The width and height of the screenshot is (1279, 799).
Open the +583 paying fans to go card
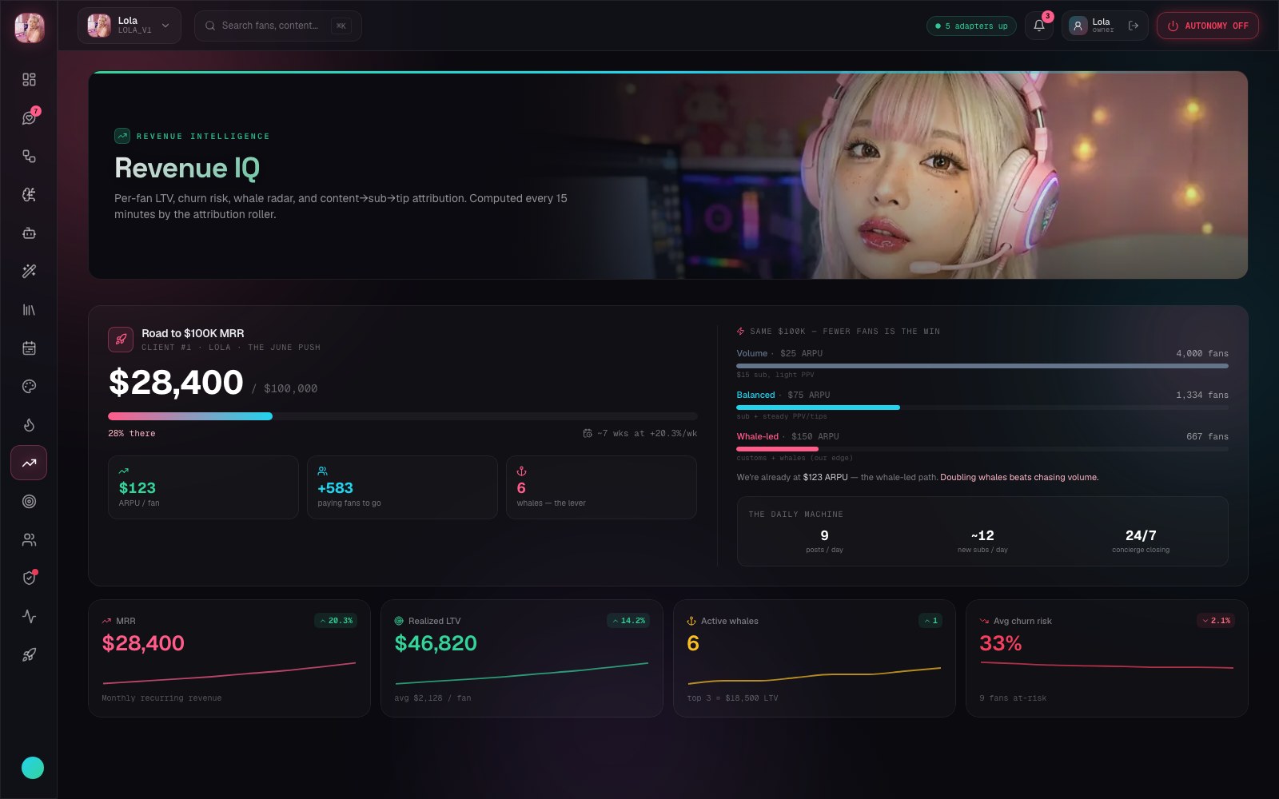[x=402, y=487]
